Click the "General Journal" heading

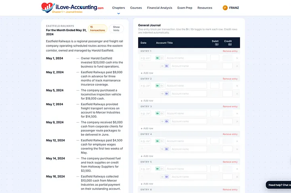(x=149, y=25)
